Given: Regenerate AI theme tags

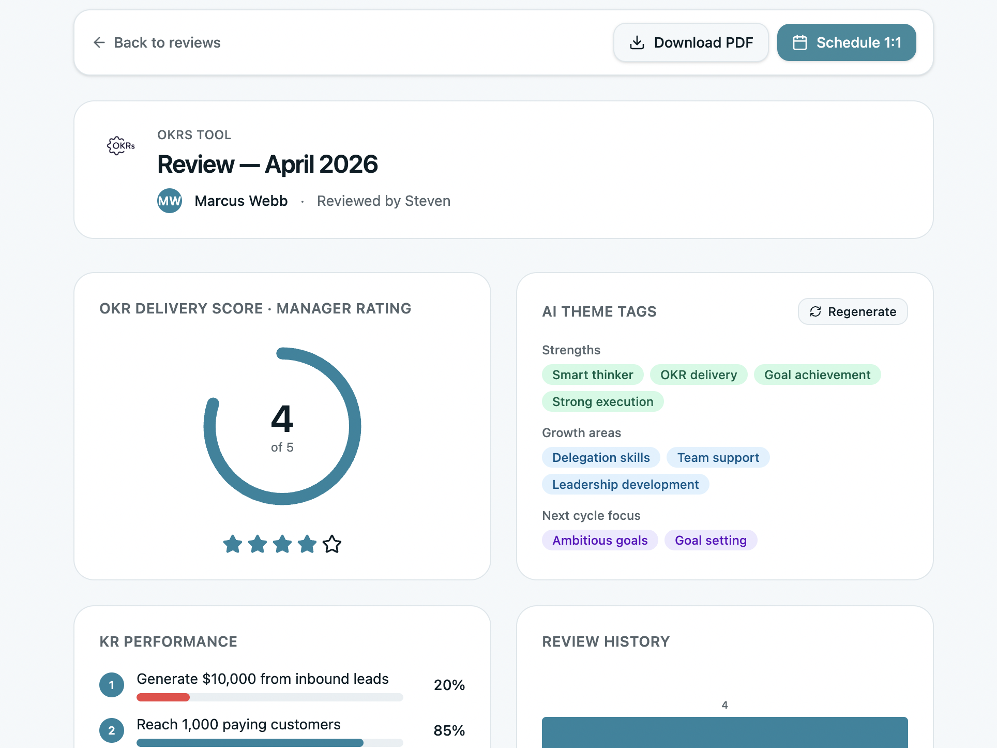Looking at the screenshot, I should pos(853,311).
